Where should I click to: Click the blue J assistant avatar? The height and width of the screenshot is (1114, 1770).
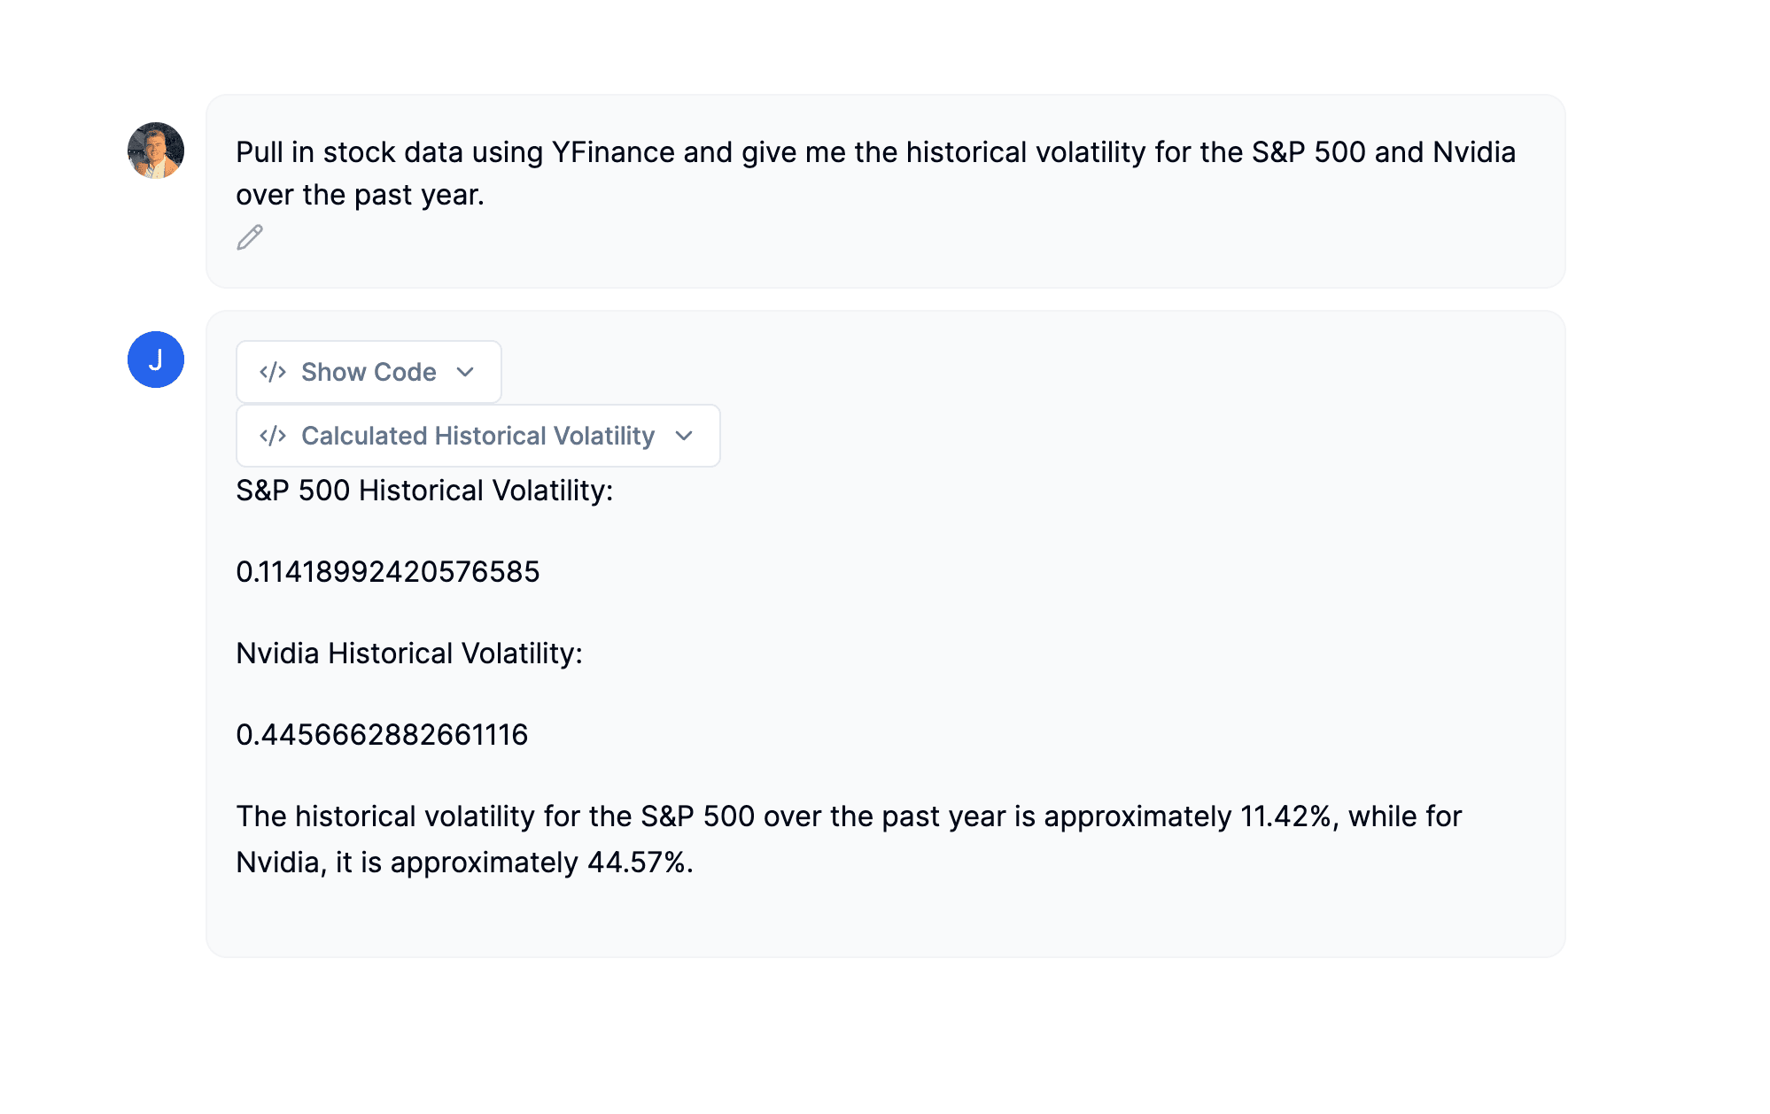click(156, 360)
